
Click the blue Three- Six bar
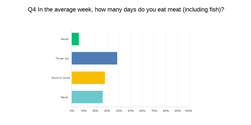click(x=94, y=58)
